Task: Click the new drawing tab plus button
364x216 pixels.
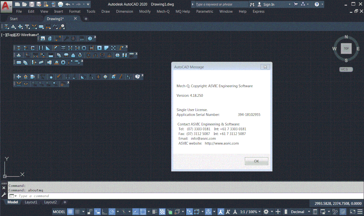Action: pos(86,19)
